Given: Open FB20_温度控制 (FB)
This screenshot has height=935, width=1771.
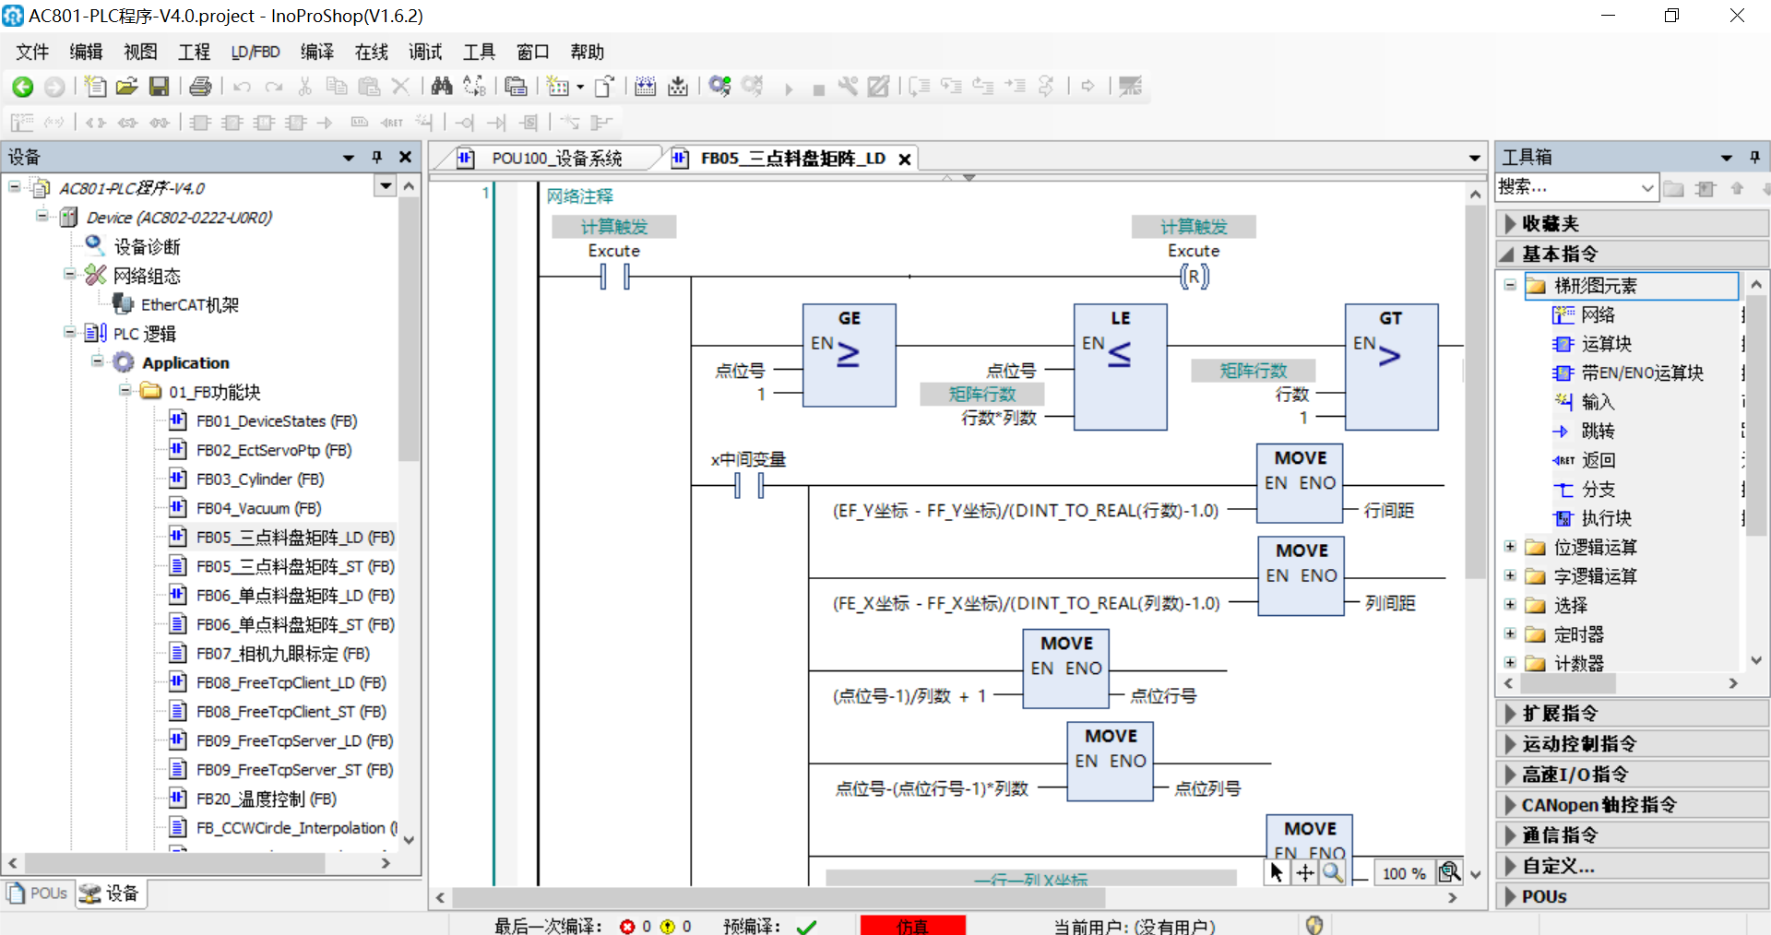Looking at the screenshot, I should click(266, 799).
